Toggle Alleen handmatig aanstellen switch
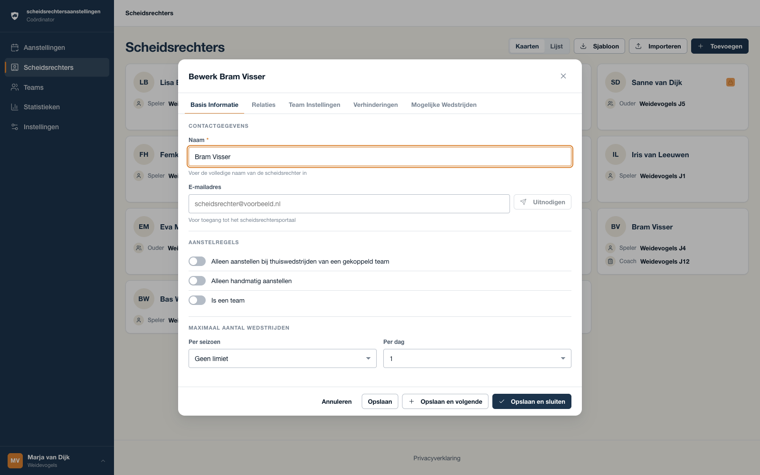 click(197, 281)
